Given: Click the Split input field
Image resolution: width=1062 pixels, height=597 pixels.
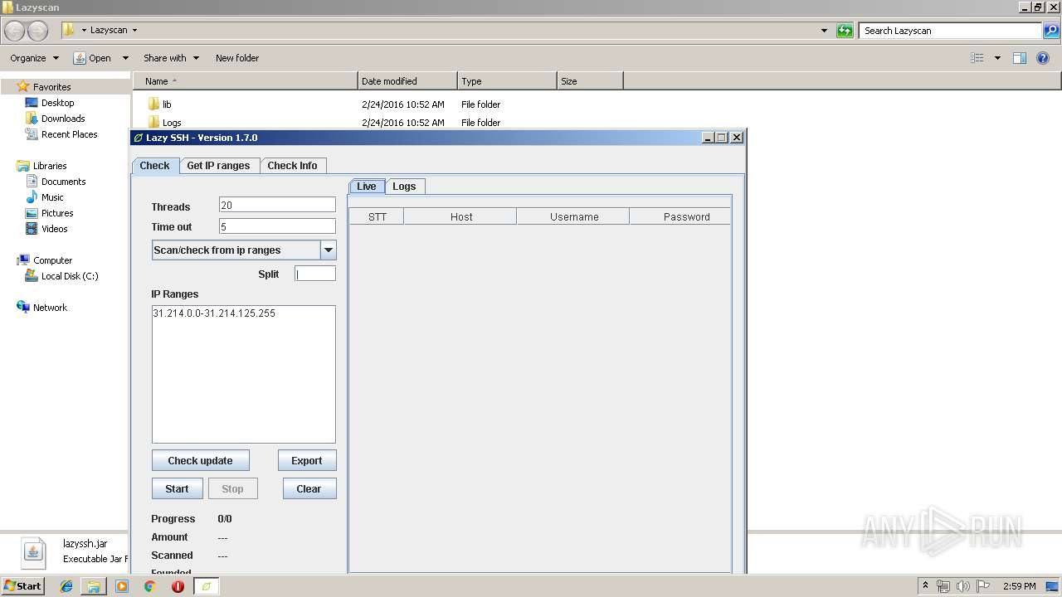Looking at the screenshot, I should [315, 274].
